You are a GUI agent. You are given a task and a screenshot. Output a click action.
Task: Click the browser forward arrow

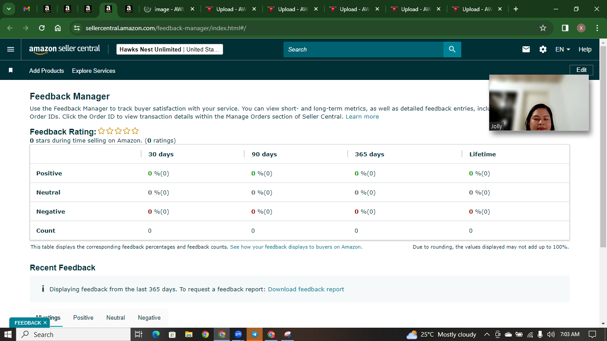tap(26, 28)
